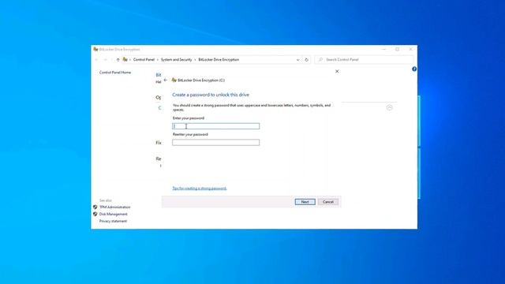The image size is (505, 284).
Task: Click the window forward navigation arrow
Action: [x=105, y=60]
